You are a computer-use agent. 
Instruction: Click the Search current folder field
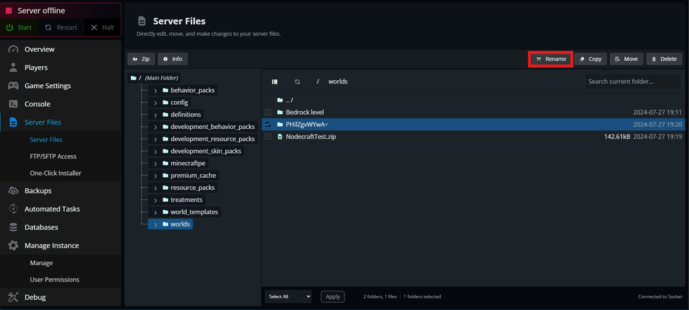pyautogui.click(x=633, y=81)
